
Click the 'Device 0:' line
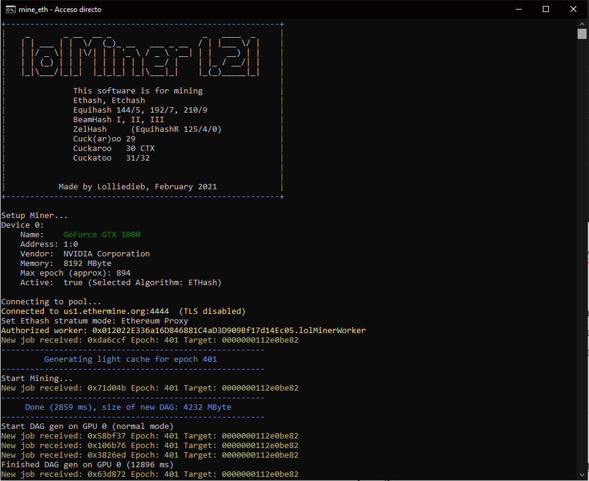(x=23, y=225)
